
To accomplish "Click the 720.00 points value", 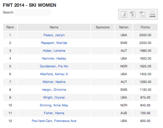I will coord(145,113).
